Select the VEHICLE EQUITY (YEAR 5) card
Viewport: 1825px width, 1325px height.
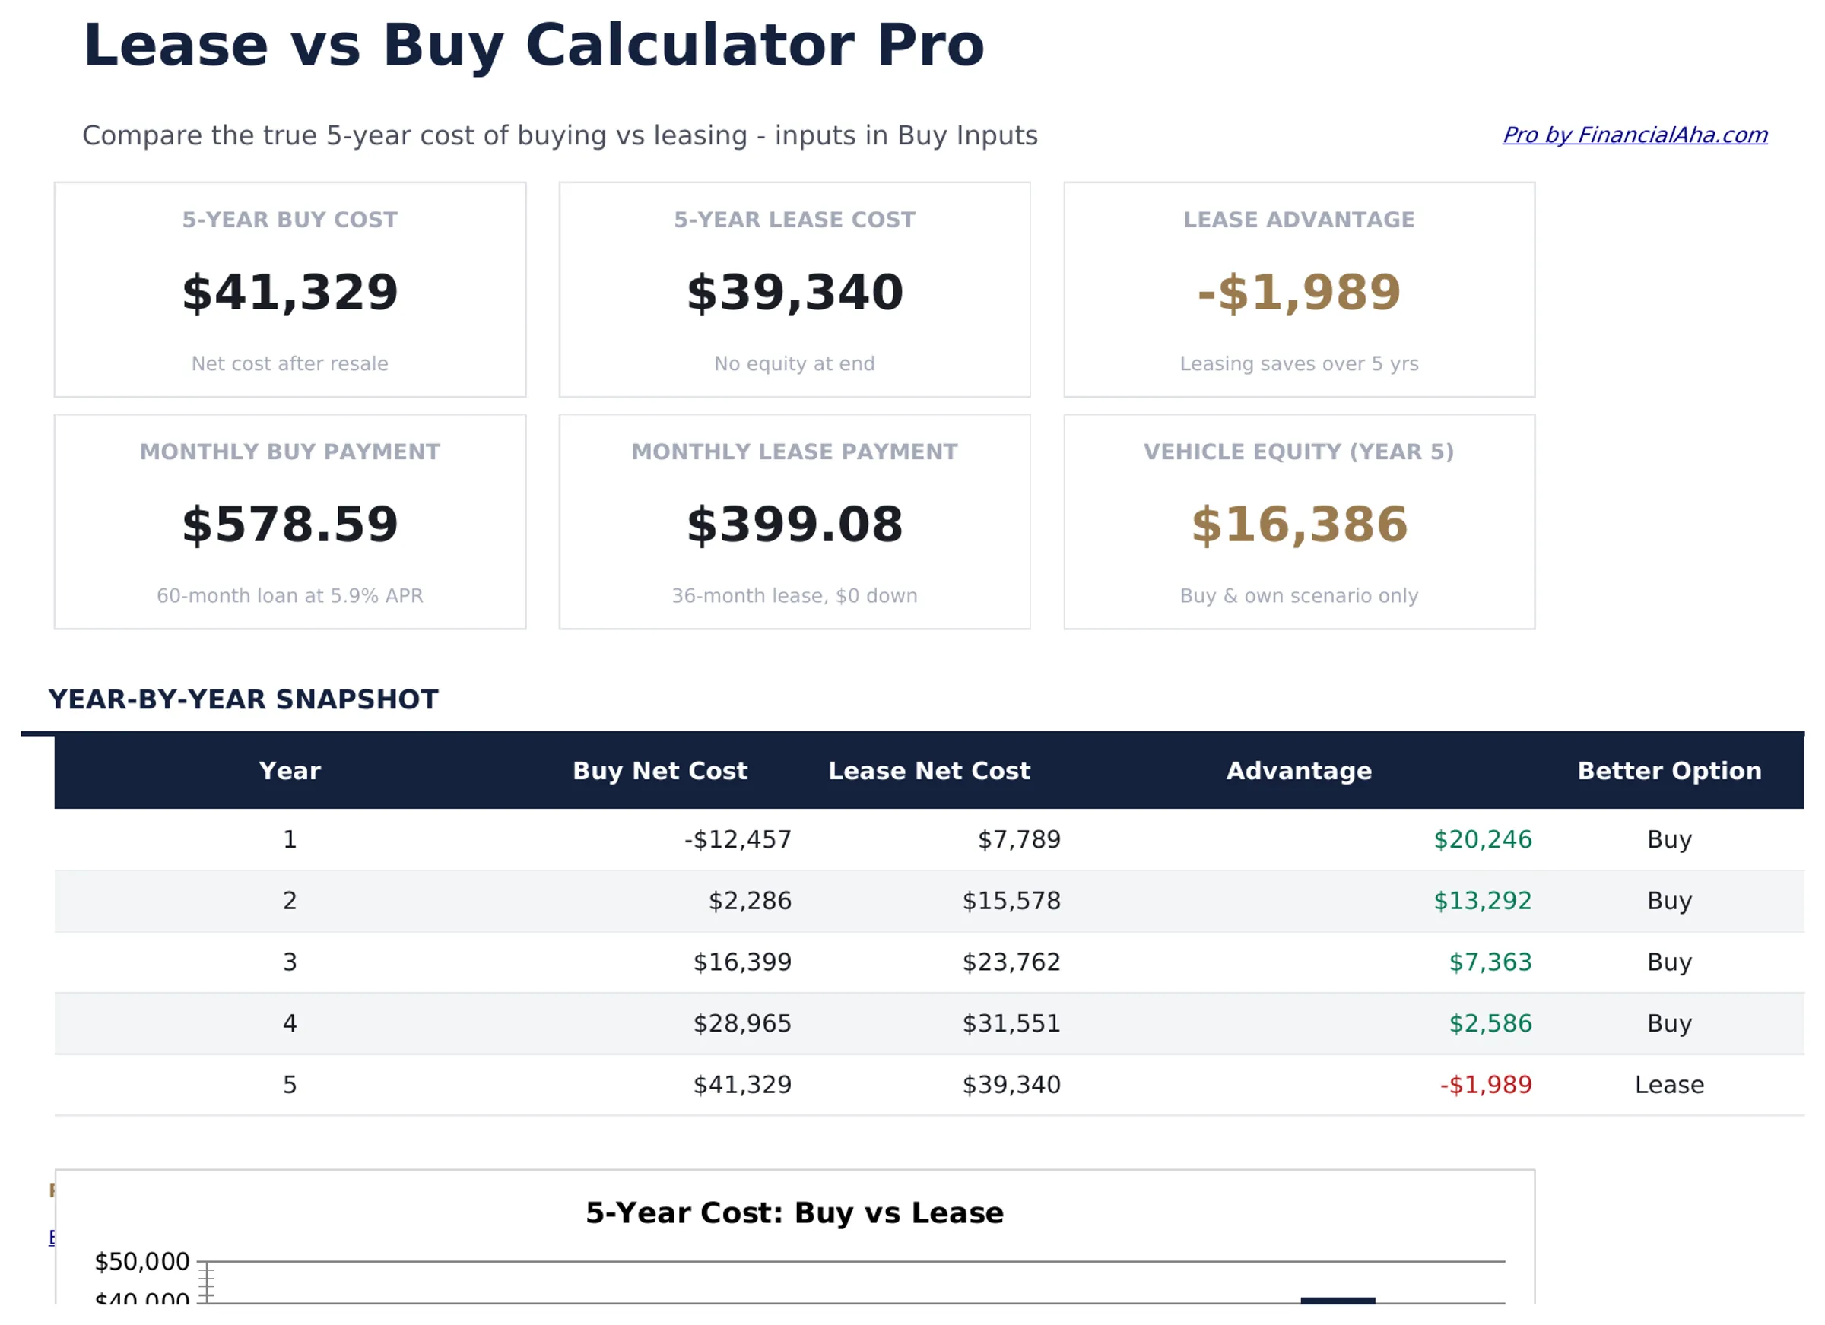[1298, 521]
